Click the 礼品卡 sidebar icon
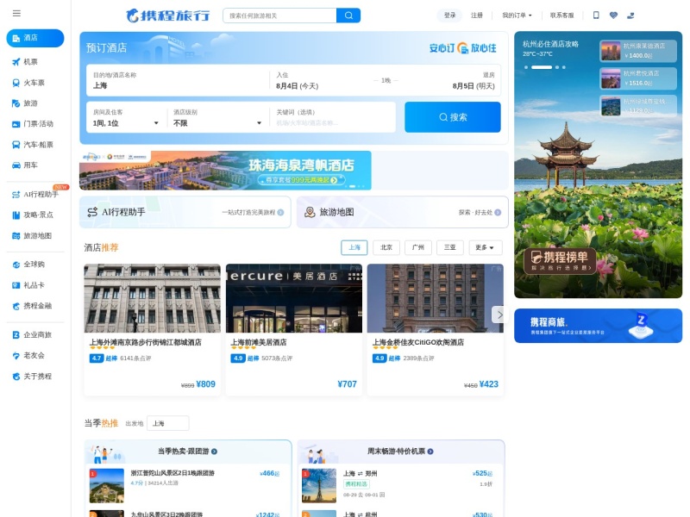The height and width of the screenshot is (517, 690). [16, 285]
